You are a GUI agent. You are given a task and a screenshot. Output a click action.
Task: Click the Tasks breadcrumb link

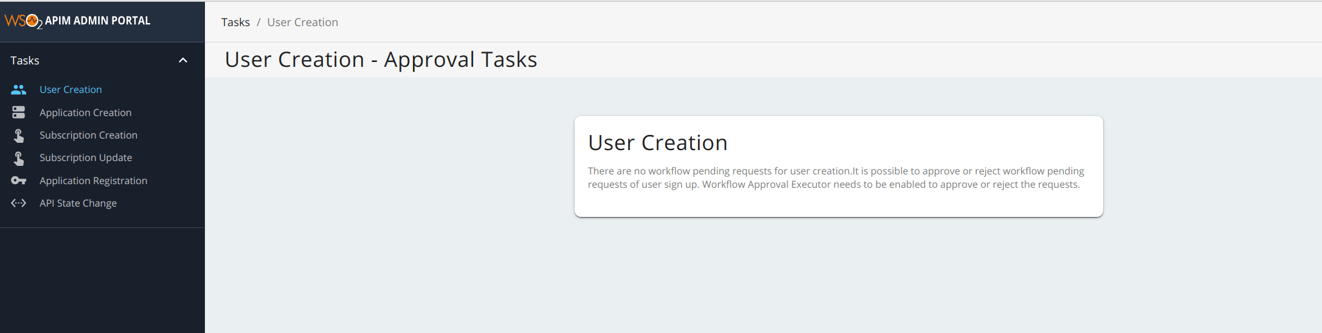235,22
